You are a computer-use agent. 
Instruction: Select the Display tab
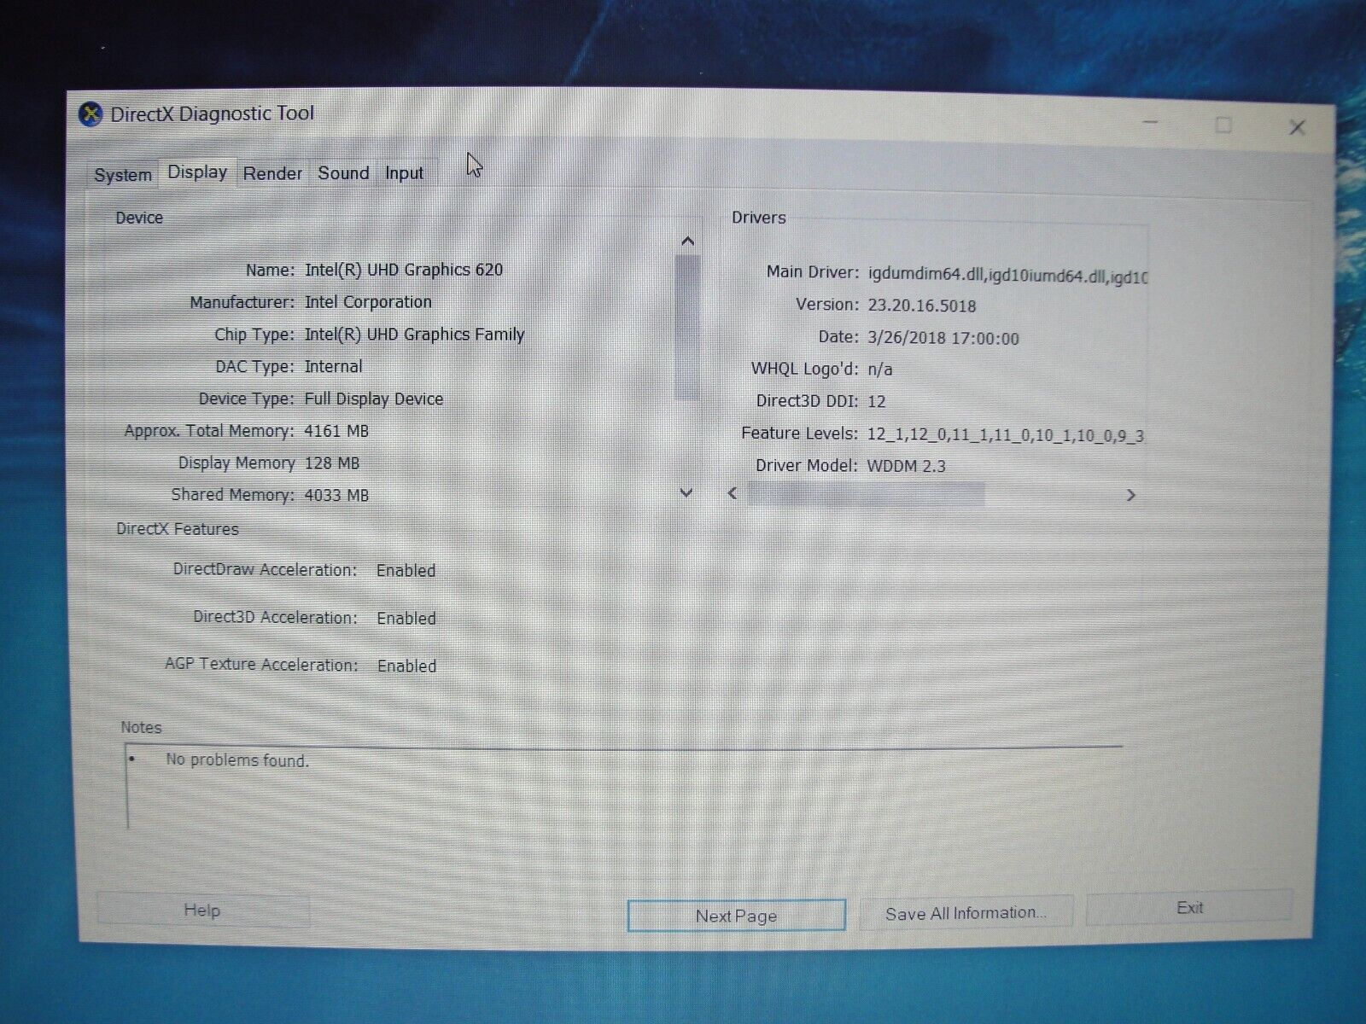tap(197, 172)
